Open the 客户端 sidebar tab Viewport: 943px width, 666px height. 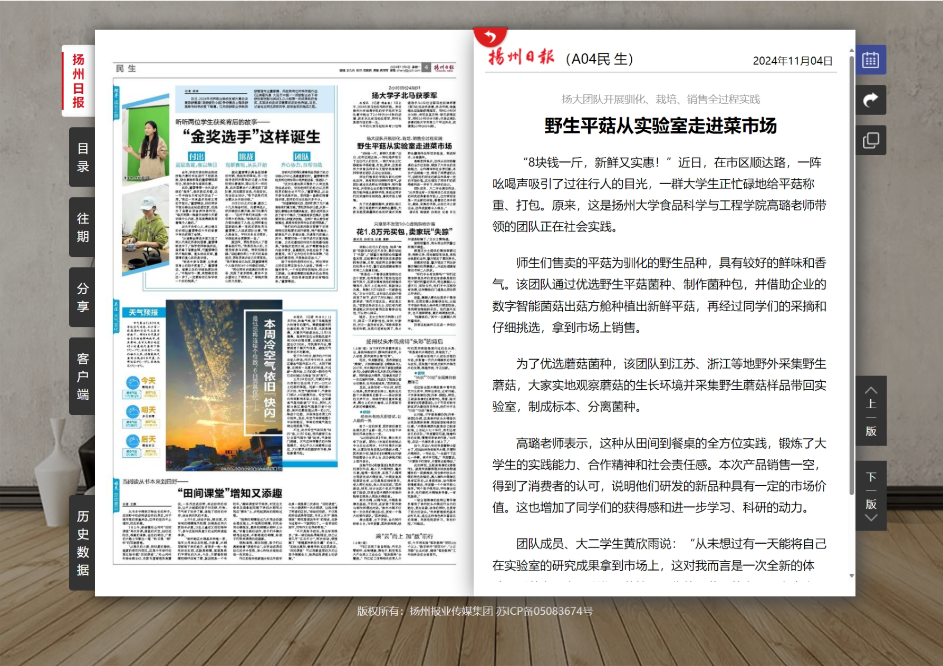pos(82,376)
